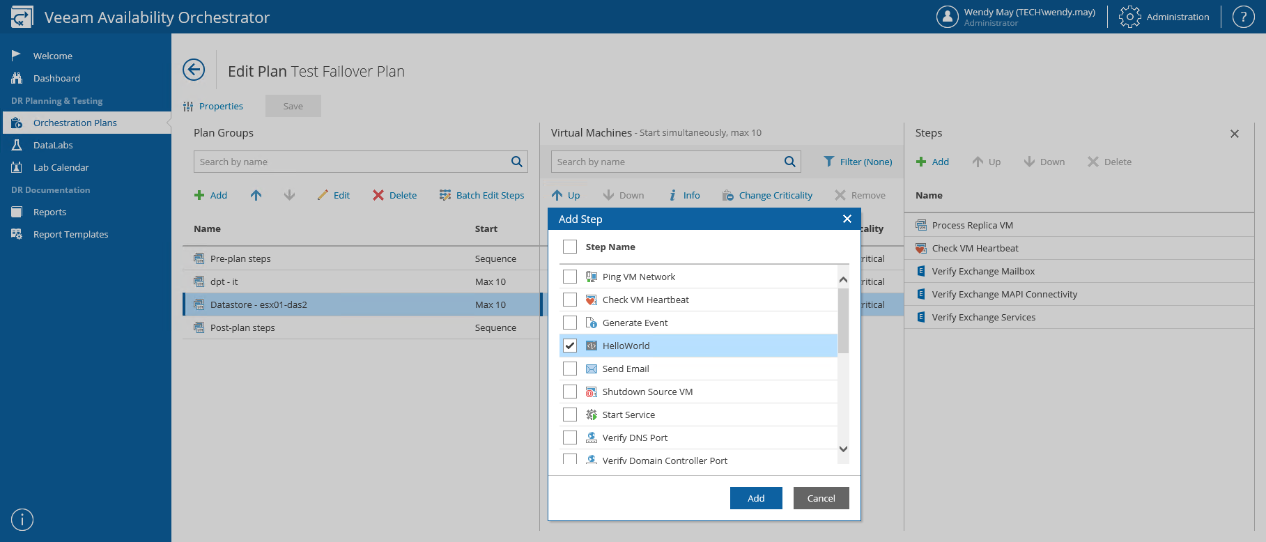Screen dimensions: 1266x542
Task: Click the Batch Edit Steps icon
Action: click(445, 195)
